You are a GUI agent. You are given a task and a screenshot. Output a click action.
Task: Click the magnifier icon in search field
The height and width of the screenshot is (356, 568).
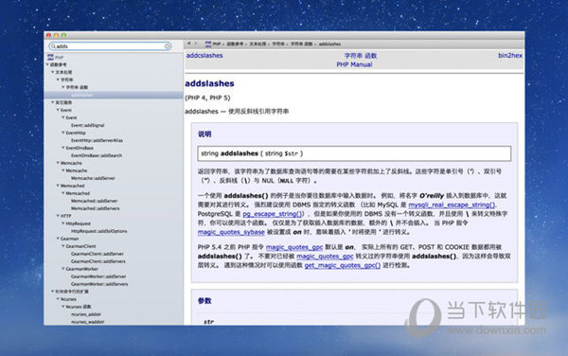pyautogui.click(x=53, y=46)
